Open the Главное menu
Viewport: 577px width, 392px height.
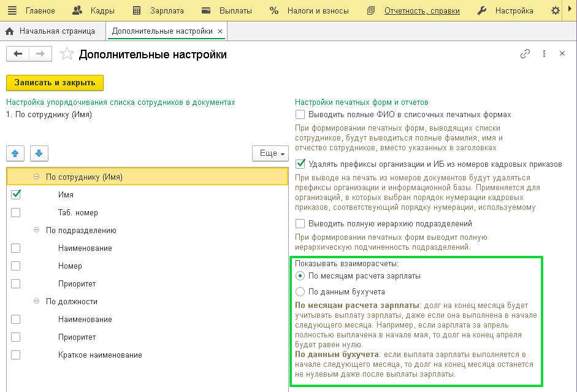[40, 10]
